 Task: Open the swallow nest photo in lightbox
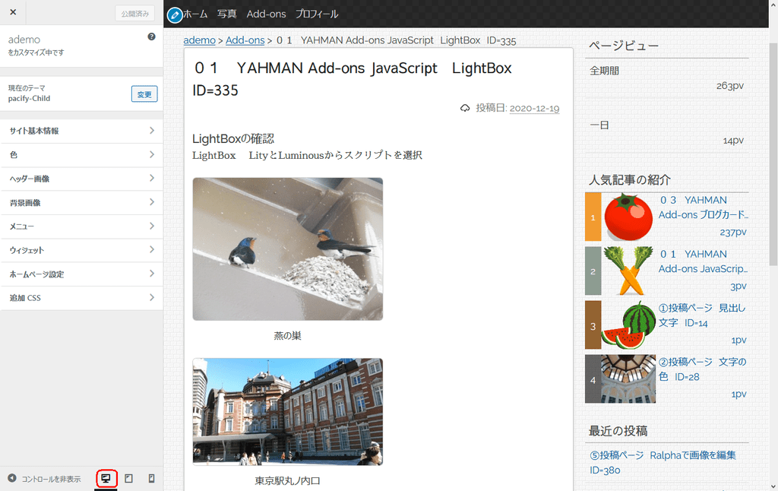point(288,249)
